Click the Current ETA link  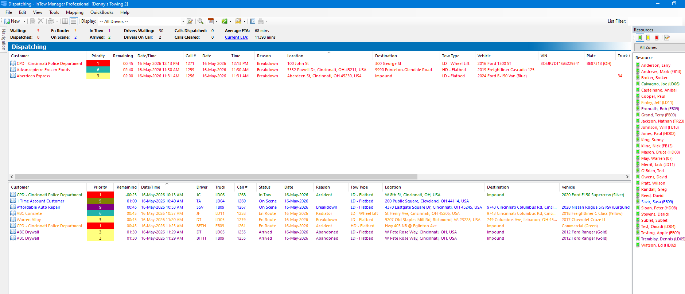(x=236, y=37)
